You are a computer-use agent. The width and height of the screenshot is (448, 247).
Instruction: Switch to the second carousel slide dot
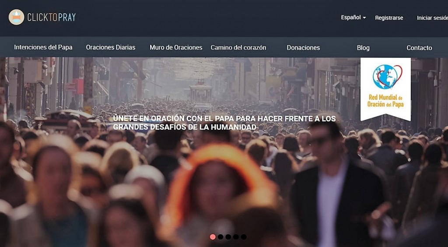click(x=220, y=237)
